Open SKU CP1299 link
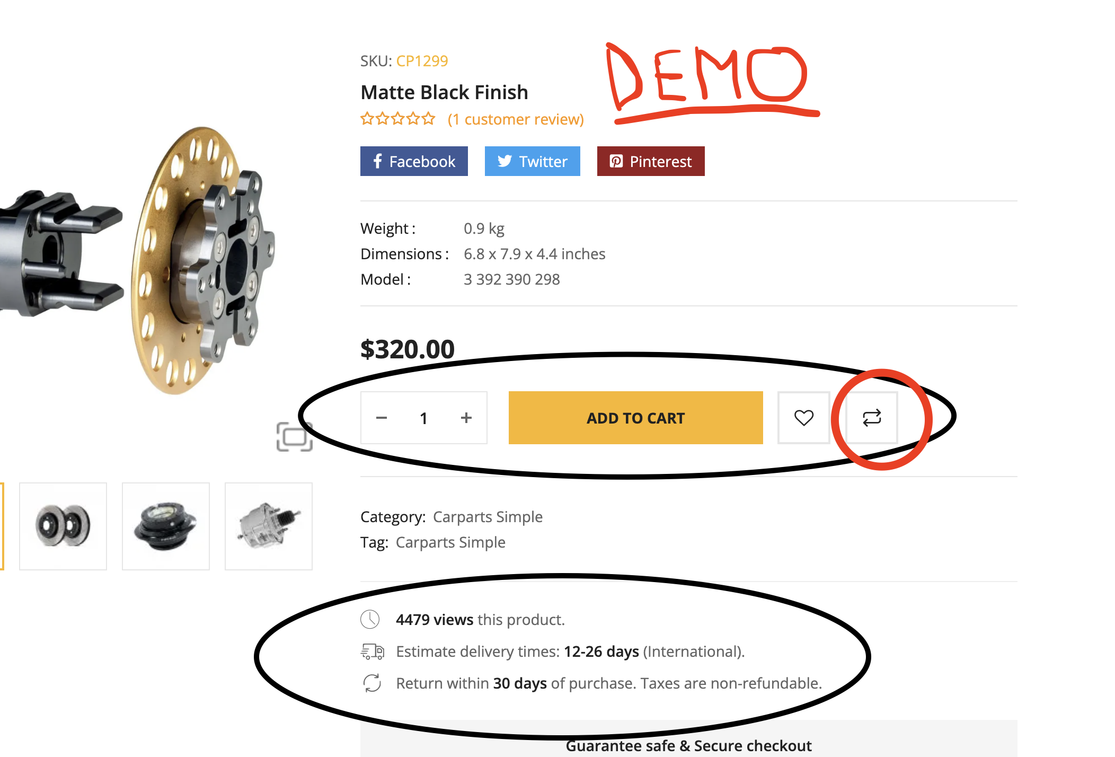The image size is (1115, 757). pos(422,61)
